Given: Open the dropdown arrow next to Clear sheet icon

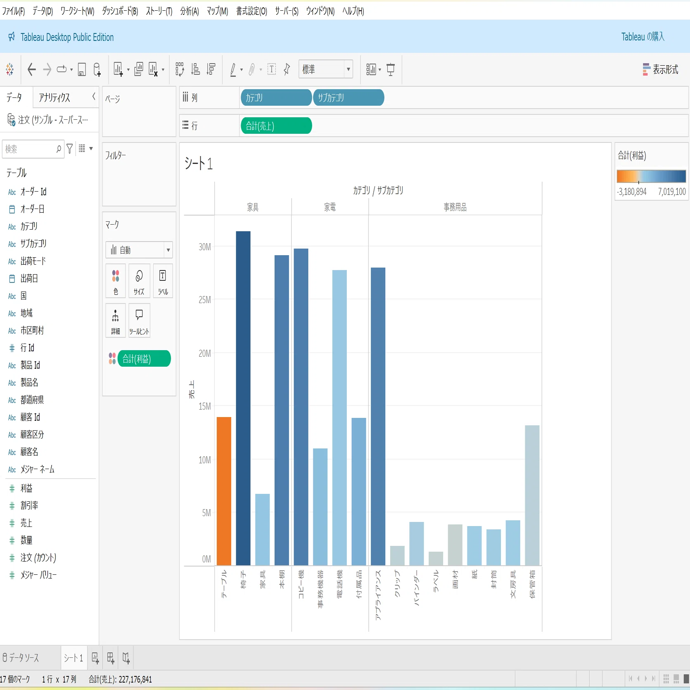Looking at the screenshot, I should pyautogui.click(x=163, y=70).
